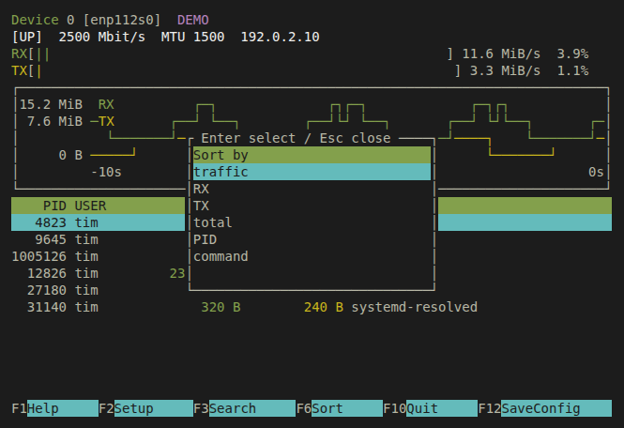
Task: Click the 3.9% RX utilization
Action: 572,53
